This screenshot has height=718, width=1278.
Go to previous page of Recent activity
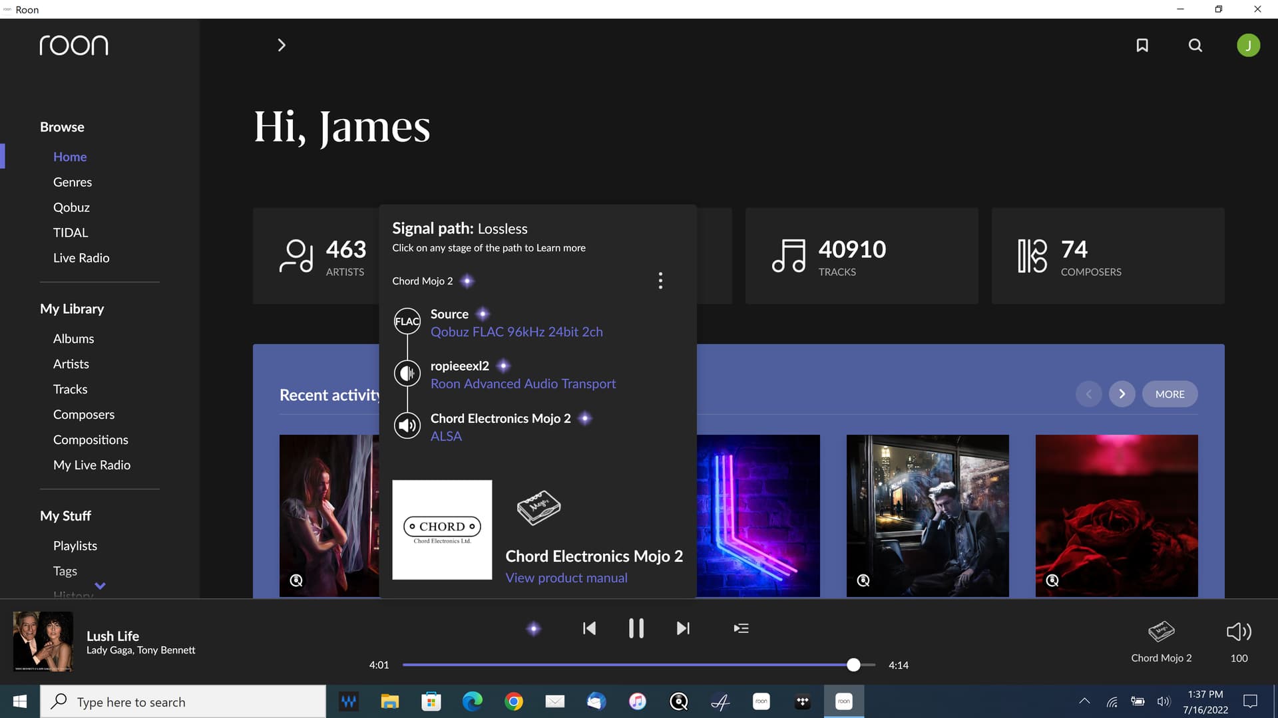1088,394
